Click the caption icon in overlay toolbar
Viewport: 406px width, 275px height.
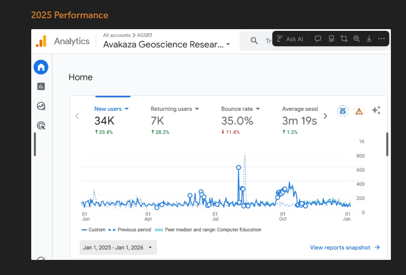click(x=331, y=39)
